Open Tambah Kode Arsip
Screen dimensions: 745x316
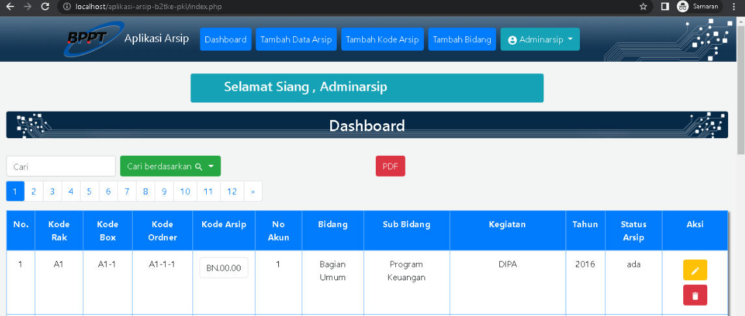[x=382, y=40]
